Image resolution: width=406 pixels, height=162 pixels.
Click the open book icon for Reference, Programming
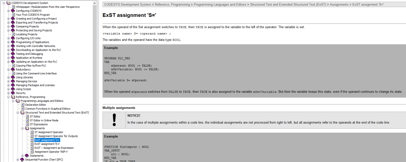pos(13,97)
